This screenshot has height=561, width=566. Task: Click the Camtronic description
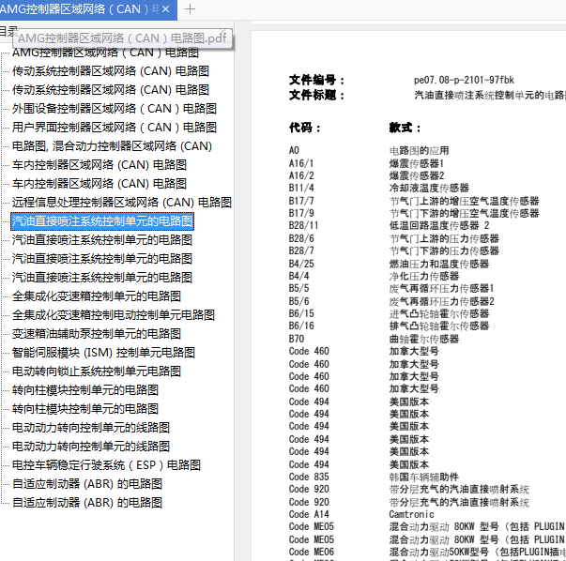411,514
